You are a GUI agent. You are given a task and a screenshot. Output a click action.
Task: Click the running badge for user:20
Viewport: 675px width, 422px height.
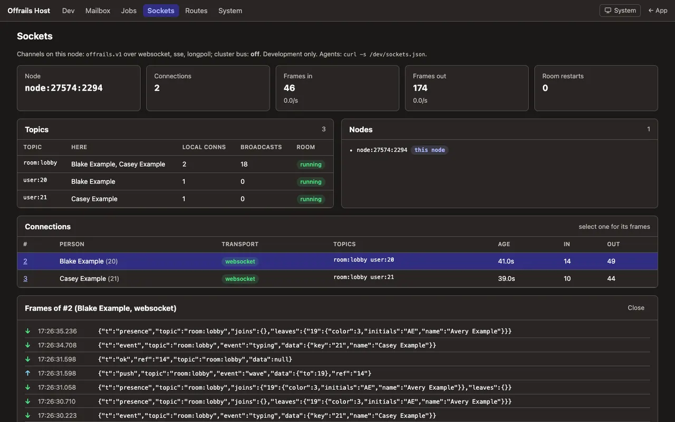pyautogui.click(x=311, y=182)
